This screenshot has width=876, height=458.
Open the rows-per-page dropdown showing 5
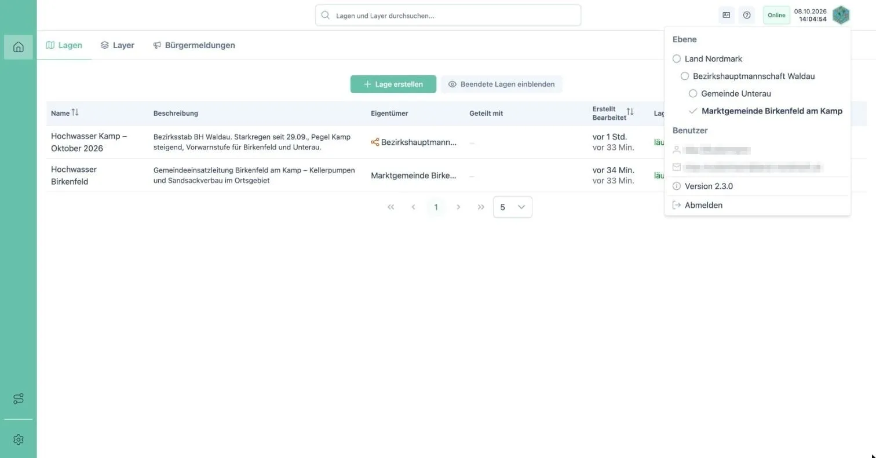513,207
